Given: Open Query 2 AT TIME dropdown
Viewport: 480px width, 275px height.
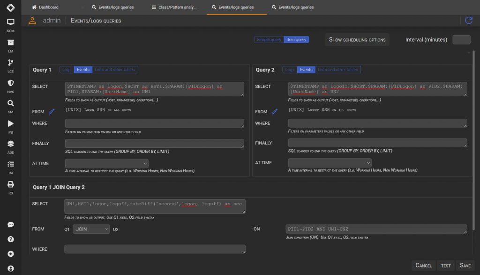Looking at the screenshot, I should [330, 163].
